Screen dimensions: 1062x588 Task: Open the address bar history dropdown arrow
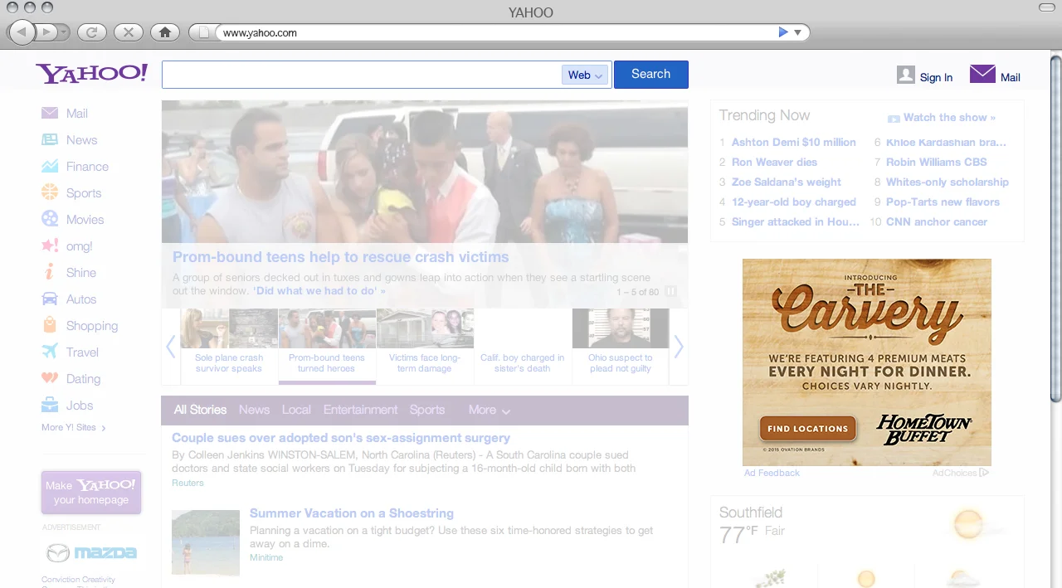pyautogui.click(x=797, y=33)
